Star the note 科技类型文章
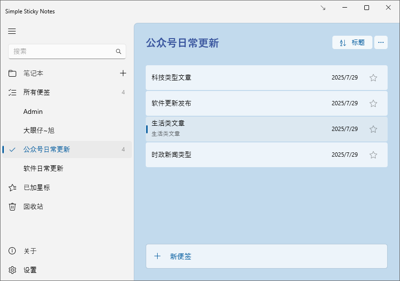This screenshot has width=400, height=281. tap(373, 78)
